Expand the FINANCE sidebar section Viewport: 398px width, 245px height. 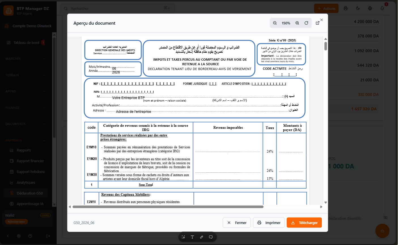tap(25, 108)
